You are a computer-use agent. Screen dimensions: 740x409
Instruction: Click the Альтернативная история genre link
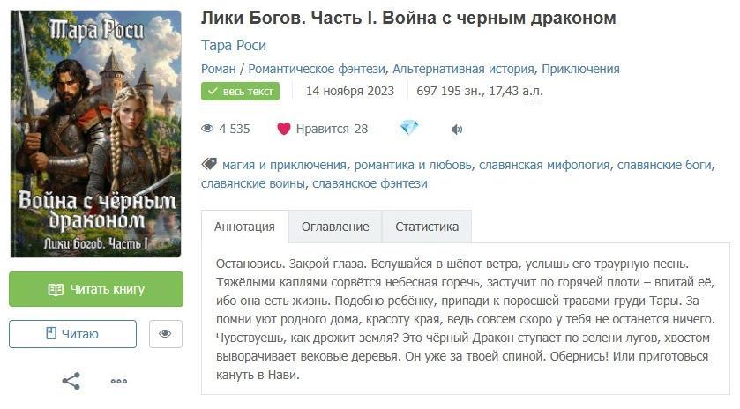tap(463, 69)
